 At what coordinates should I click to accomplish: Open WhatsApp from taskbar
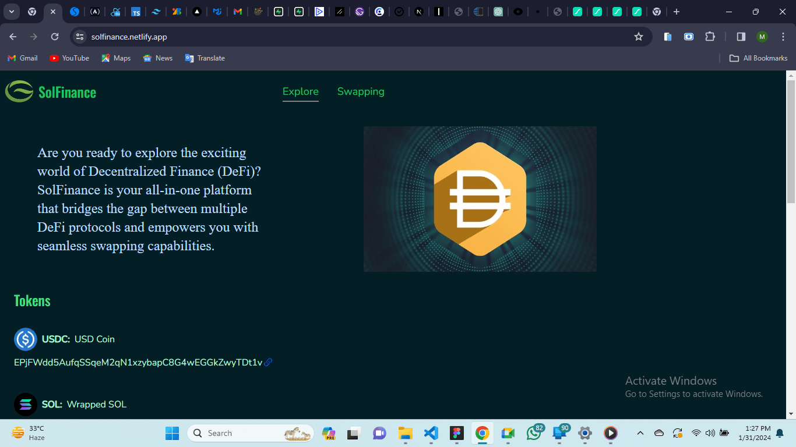pyautogui.click(x=534, y=433)
